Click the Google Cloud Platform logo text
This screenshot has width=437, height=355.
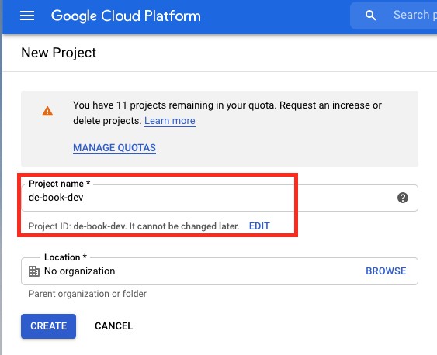(126, 16)
